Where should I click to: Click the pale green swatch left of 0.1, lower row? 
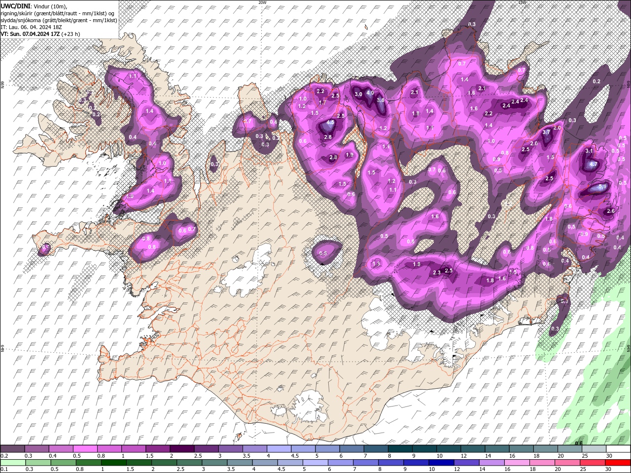point(12,463)
